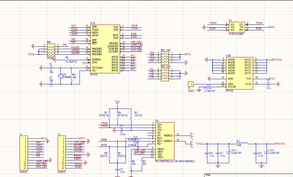293x177 pixels.
Task: Select the RP2 10K resistor pack
Action: [x=165, y=59]
